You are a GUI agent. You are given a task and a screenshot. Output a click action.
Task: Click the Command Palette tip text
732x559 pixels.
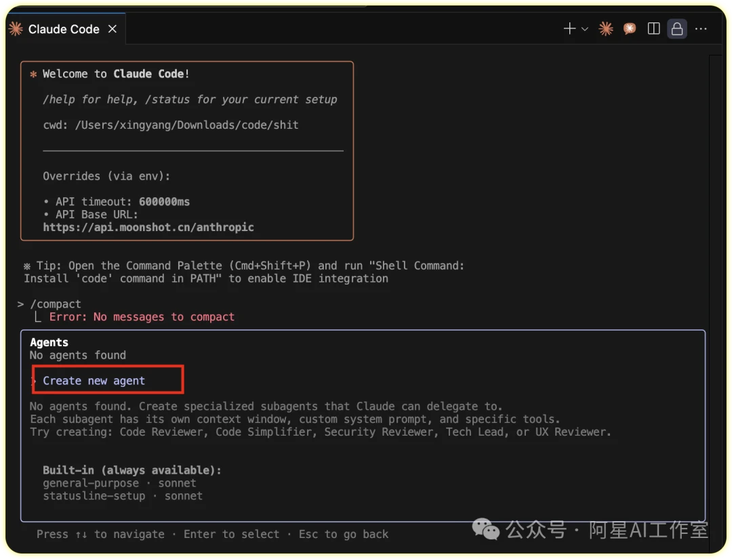tap(244, 272)
